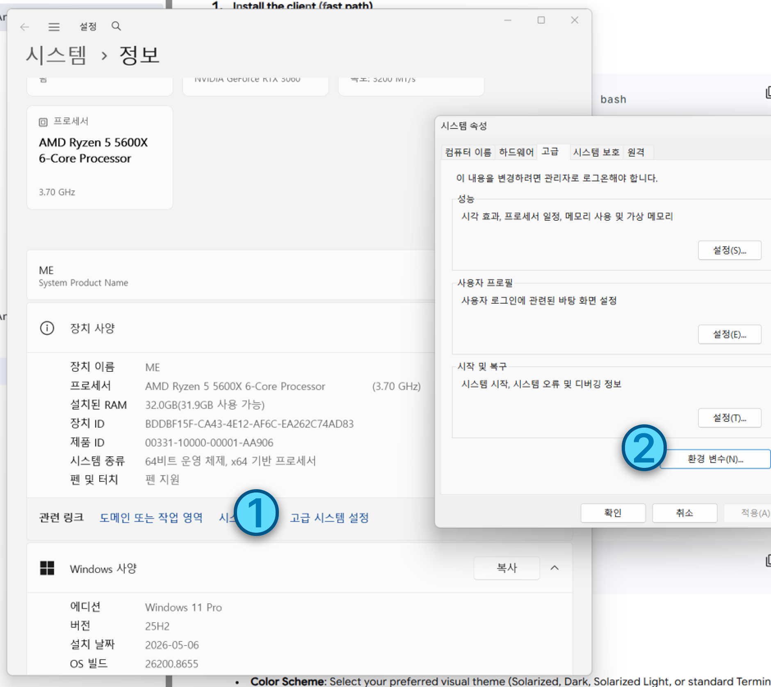Copy Windows specs with 복사 button
This screenshot has height=687, width=771.
pos(506,568)
